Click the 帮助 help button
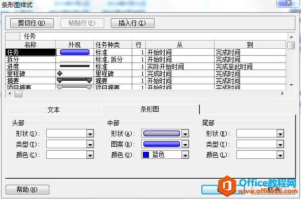The image size is (301, 200). pyautogui.click(x=27, y=189)
